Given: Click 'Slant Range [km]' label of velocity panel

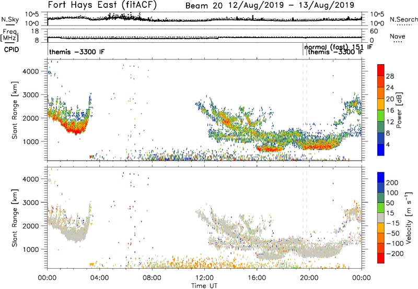Looking at the screenshot, I should click(15, 218).
